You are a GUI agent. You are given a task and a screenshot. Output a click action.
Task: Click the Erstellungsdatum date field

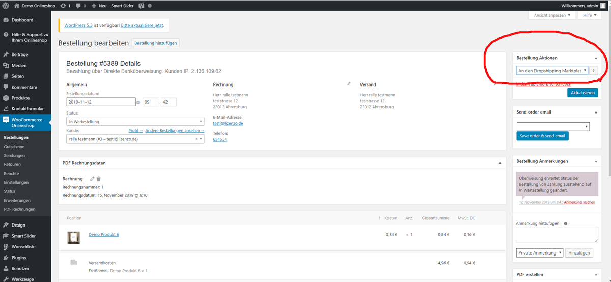click(101, 102)
